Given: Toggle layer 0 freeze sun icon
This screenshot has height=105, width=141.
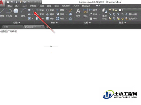Looking at the screenshot, I should pos(113,10).
